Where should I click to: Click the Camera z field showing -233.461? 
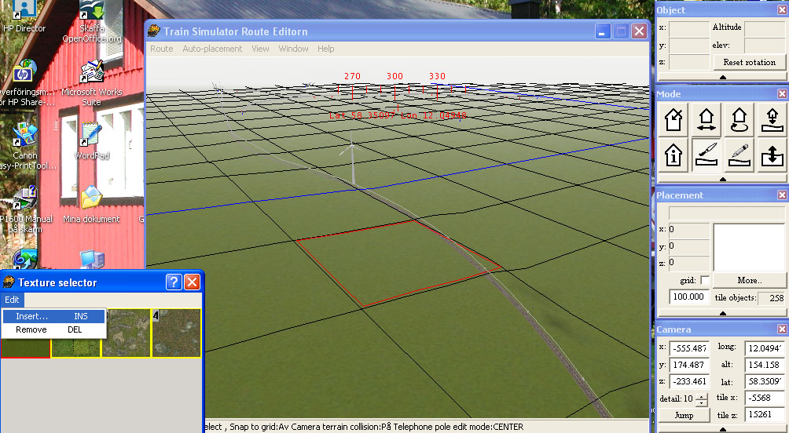[689, 381]
